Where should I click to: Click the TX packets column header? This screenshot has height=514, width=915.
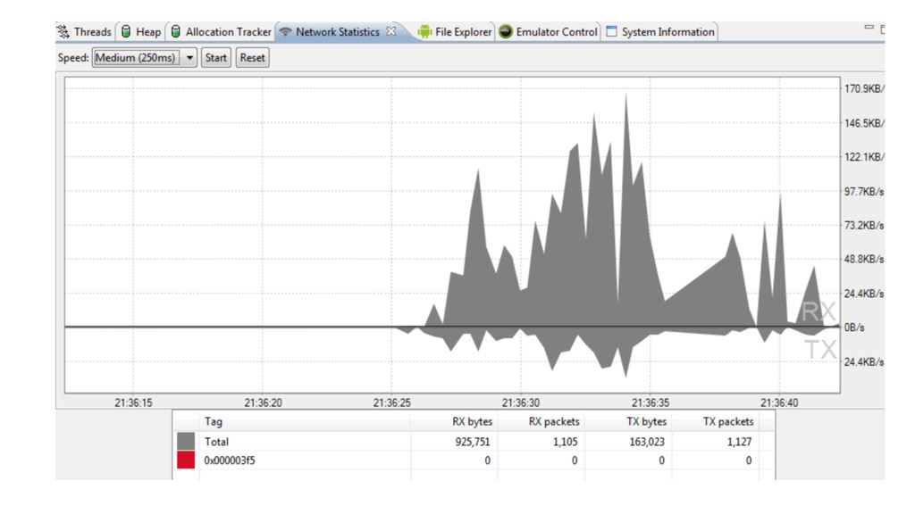(727, 421)
